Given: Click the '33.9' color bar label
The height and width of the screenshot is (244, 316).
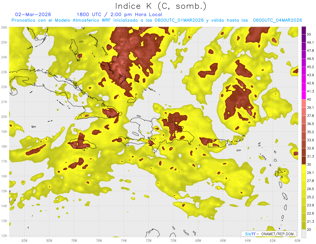Looking at the screenshot, I should coord(310,140).
